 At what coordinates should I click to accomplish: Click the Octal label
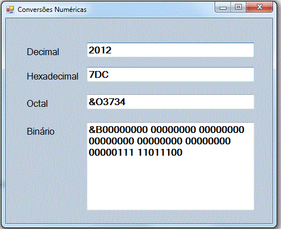tap(37, 103)
